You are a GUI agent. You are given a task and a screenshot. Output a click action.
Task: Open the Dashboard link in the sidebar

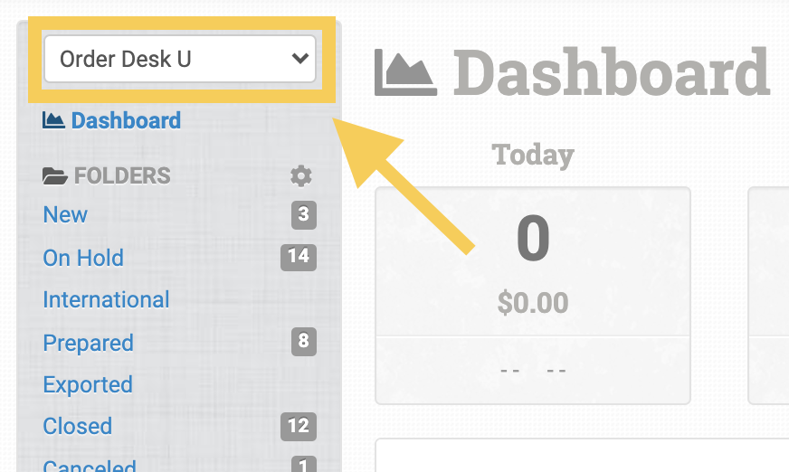(x=126, y=120)
